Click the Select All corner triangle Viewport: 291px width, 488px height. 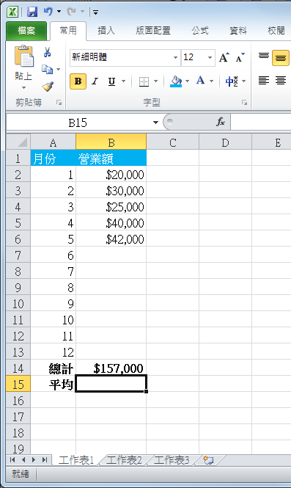click(x=18, y=142)
